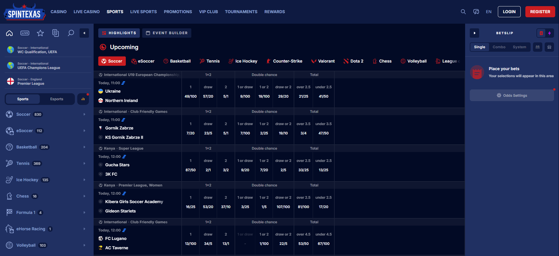Open favorites star icon
This screenshot has height=256, width=559.
40,33
